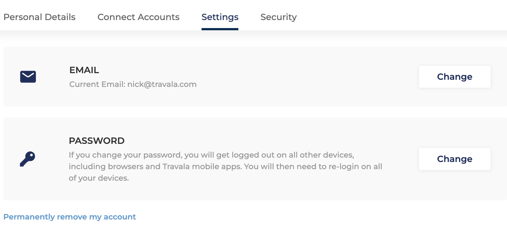Click the blue underline beneath Settings tab
This screenshot has height=225, width=507.
(x=220, y=29)
